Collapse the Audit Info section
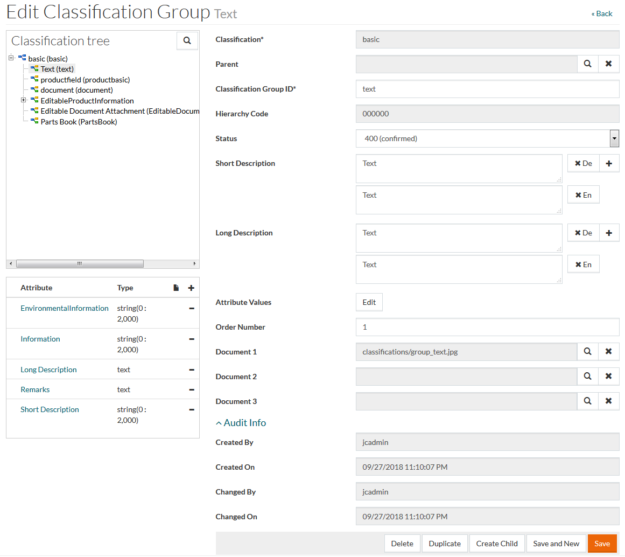 (x=241, y=423)
